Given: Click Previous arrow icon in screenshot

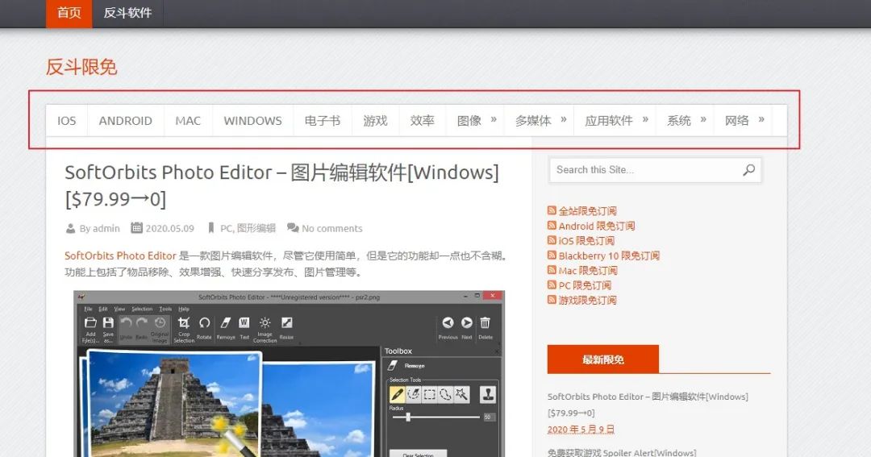Looking at the screenshot, I should pos(448,322).
